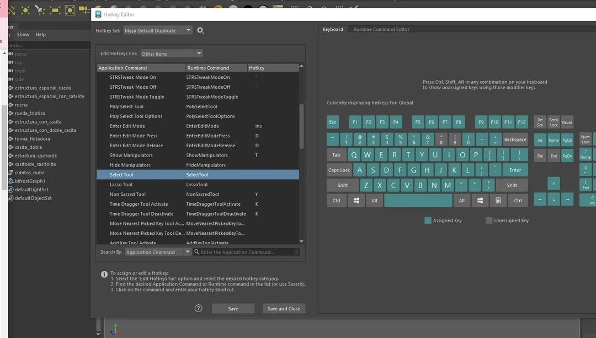Open the hotkey set settings gear

coord(200,30)
